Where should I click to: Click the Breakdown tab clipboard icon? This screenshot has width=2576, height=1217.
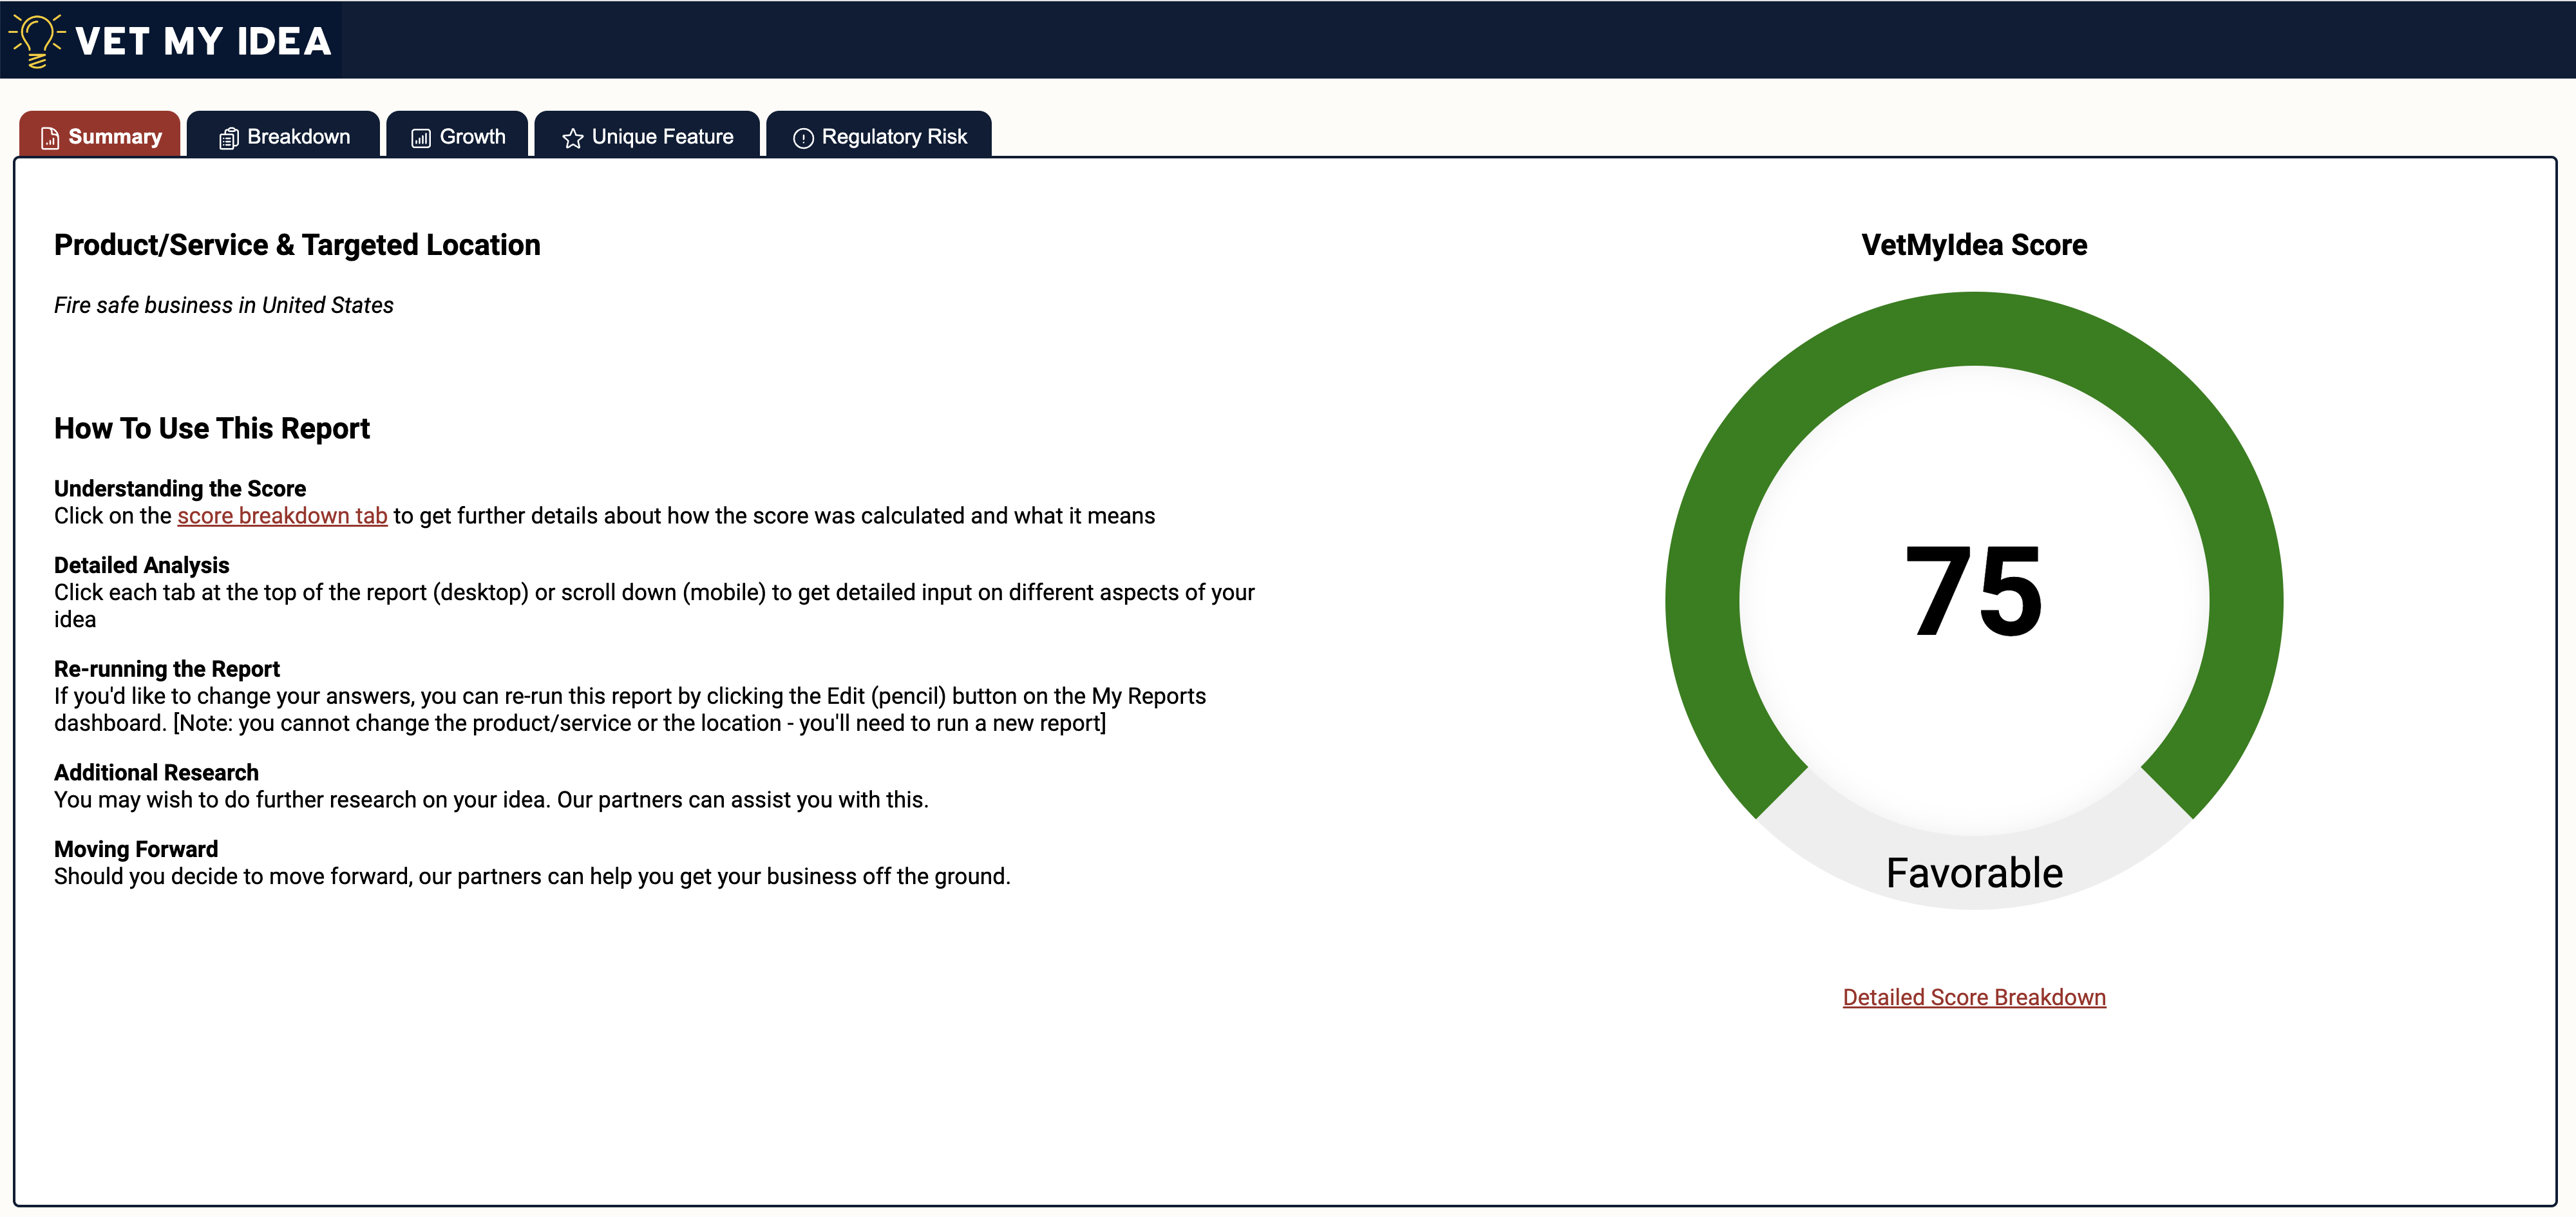click(228, 138)
